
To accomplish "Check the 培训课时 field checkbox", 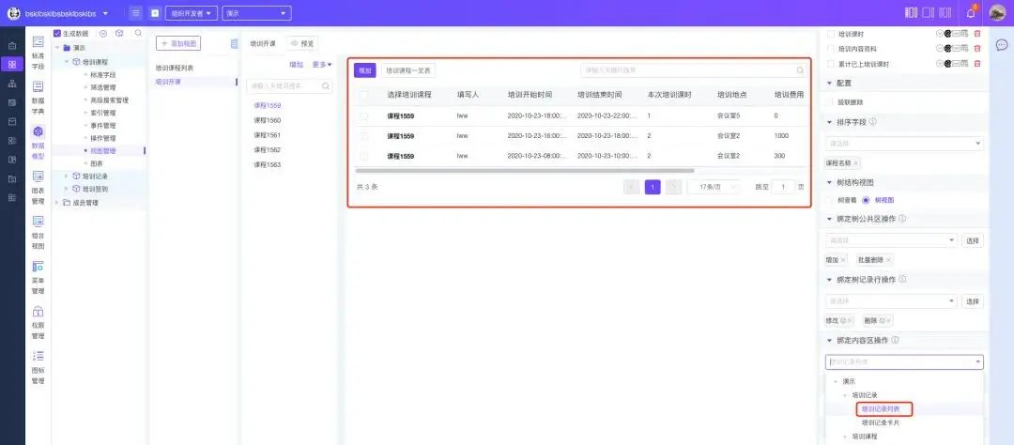I will point(831,33).
